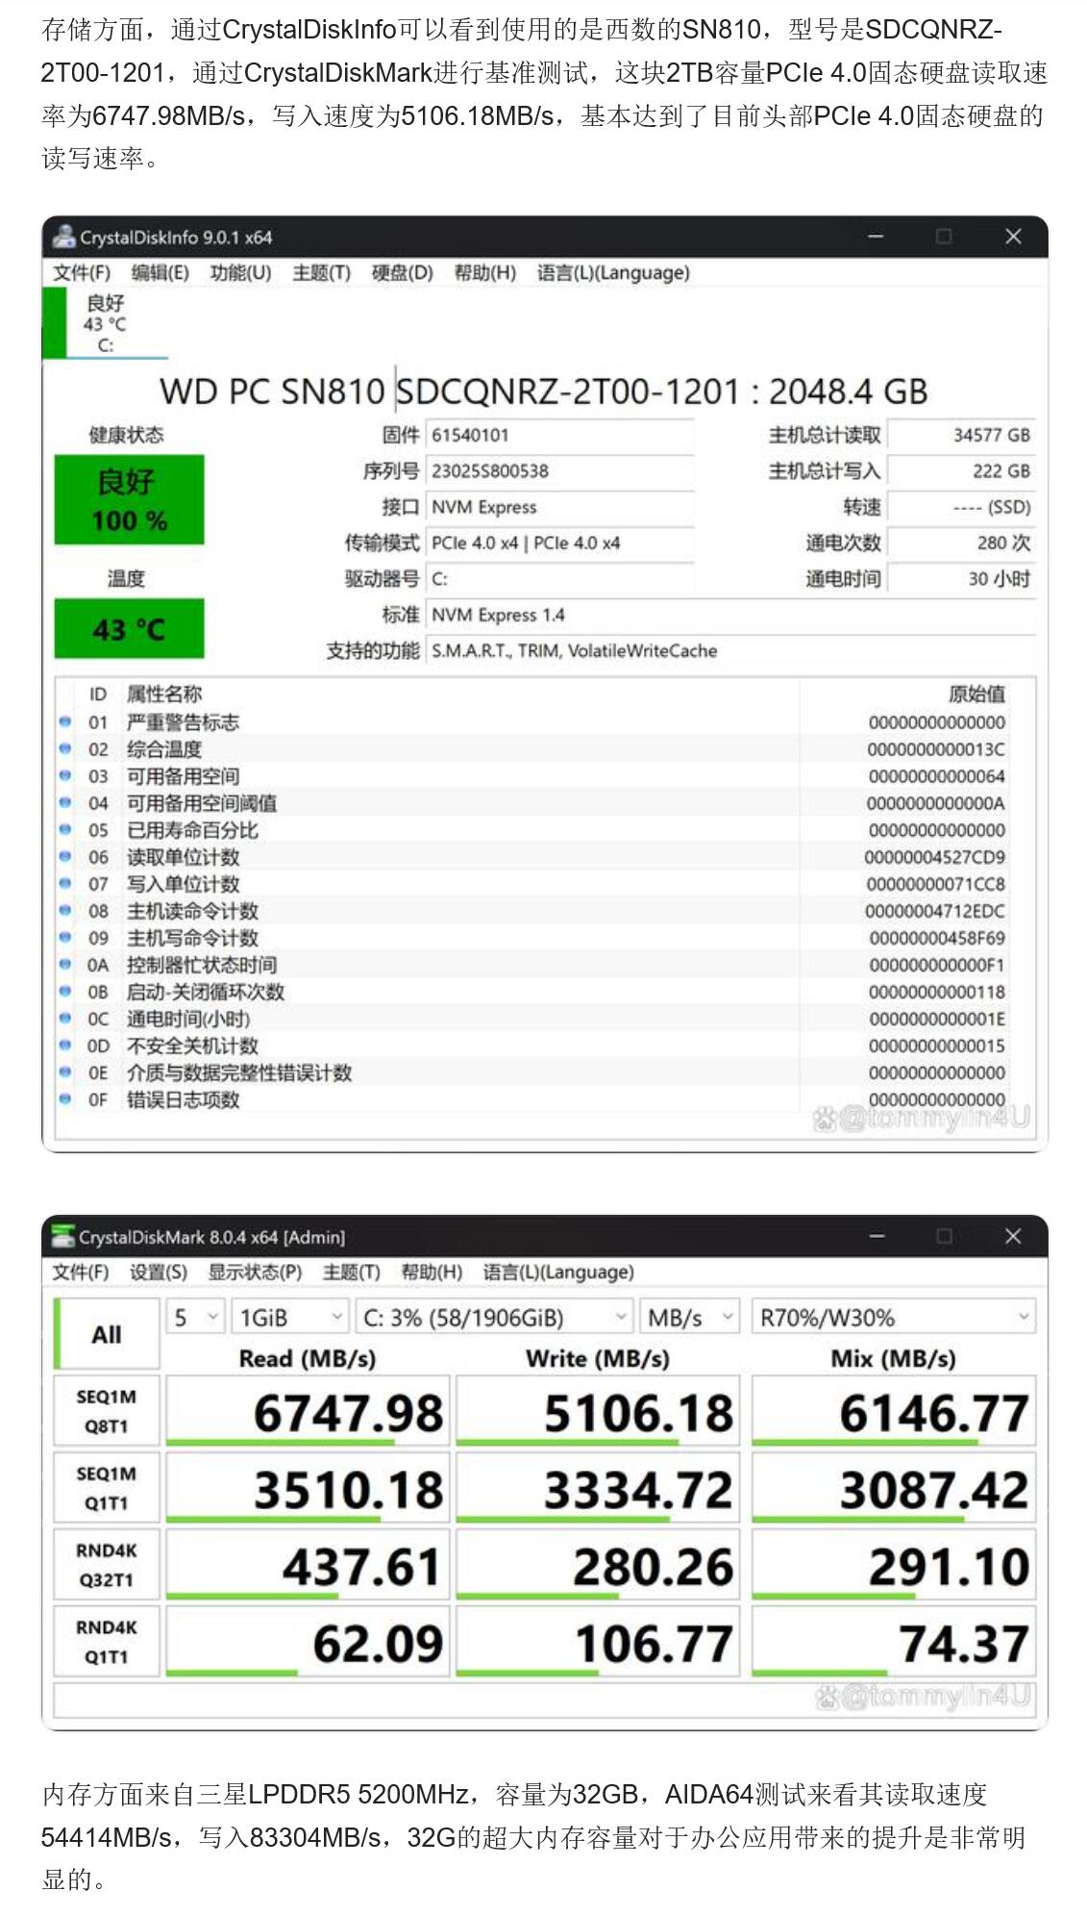Click the firmware field 61540101
Viewport: 1087px width, 1916px height.
coord(559,435)
